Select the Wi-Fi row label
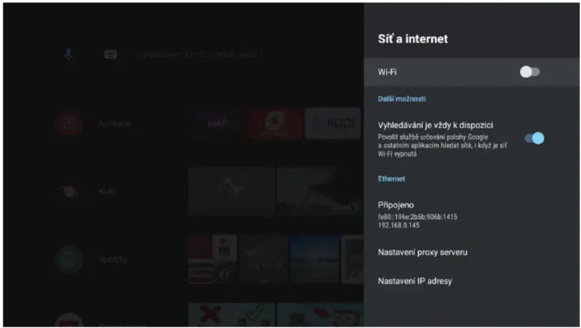 (387, 72)
